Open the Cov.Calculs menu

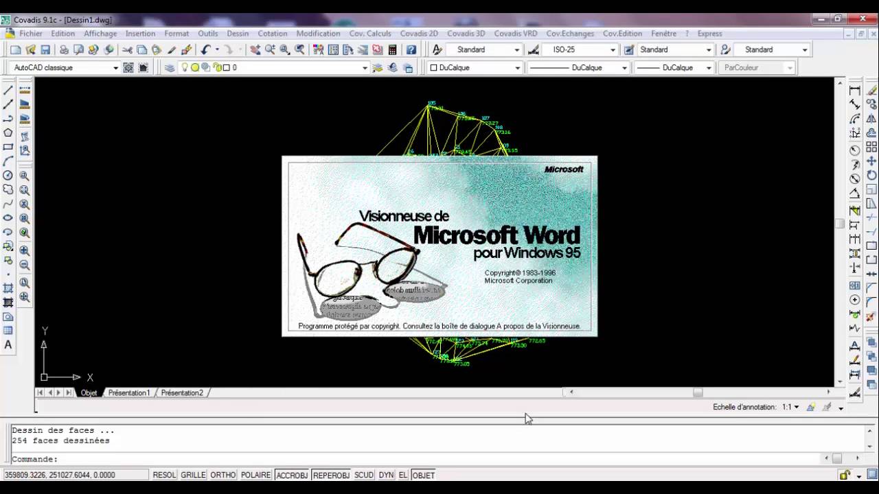click(x=370, y=33)
